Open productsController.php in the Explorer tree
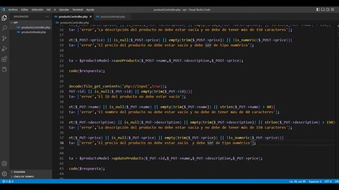Image resolution: width=339 pixels, height=190 pixels. (x=35, y=27)
